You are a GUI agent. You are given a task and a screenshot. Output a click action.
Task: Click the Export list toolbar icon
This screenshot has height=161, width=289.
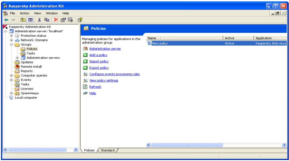[71, 20]
